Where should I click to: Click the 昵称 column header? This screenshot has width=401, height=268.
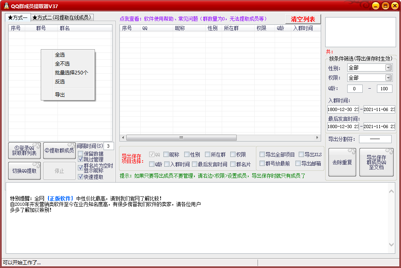[x=189, y=28]
